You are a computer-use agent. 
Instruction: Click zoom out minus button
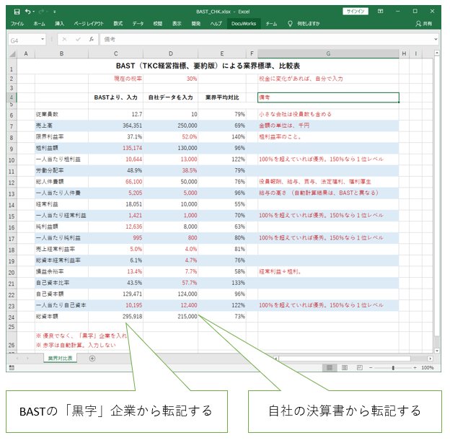[x=371, y=368]
